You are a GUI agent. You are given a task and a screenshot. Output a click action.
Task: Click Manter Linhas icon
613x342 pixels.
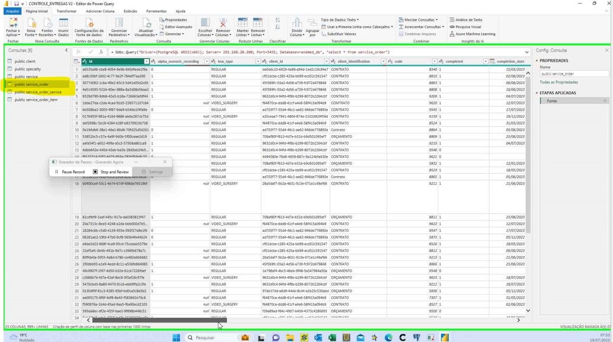[x=242, y=23]
